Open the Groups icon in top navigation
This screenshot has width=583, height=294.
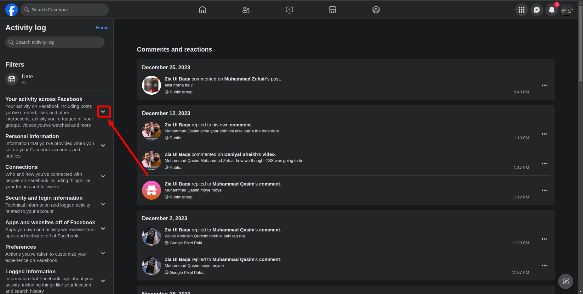(x=376, y=10)
